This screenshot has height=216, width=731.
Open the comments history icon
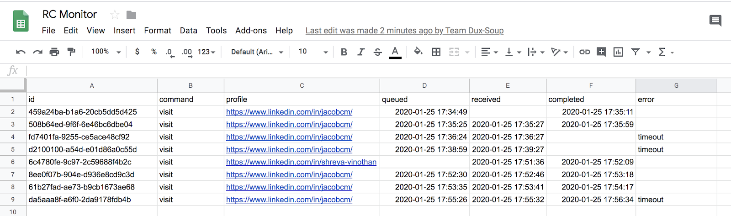pos(715,21)
